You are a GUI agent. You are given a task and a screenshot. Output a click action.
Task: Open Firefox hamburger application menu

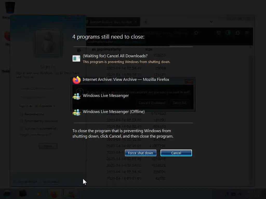tap(247, 33)
